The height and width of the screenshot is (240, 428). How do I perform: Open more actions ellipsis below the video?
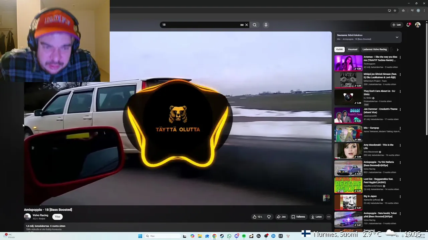click(x=329, y=217)
